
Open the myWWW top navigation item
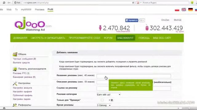point(26,9)
